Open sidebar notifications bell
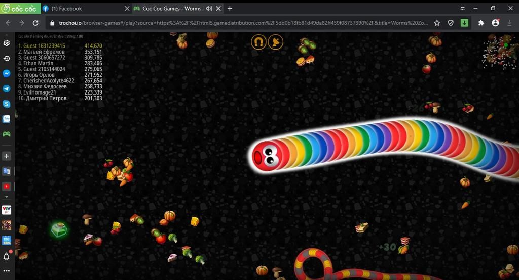 coord(7,256)
